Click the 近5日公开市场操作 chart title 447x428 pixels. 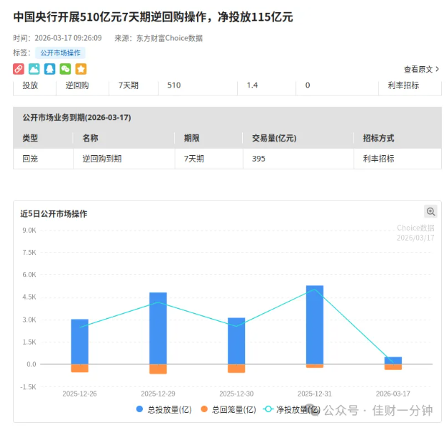click(x=54, y=214)
